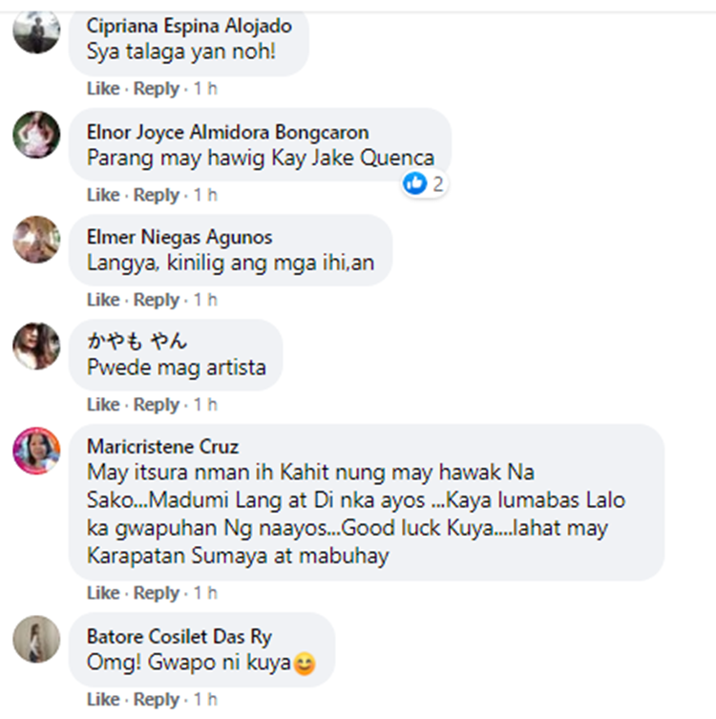Viewport: 716px width, 719px height.
Task: Reply to Maricristene Cruz's comment
Action: click(156, 593)
